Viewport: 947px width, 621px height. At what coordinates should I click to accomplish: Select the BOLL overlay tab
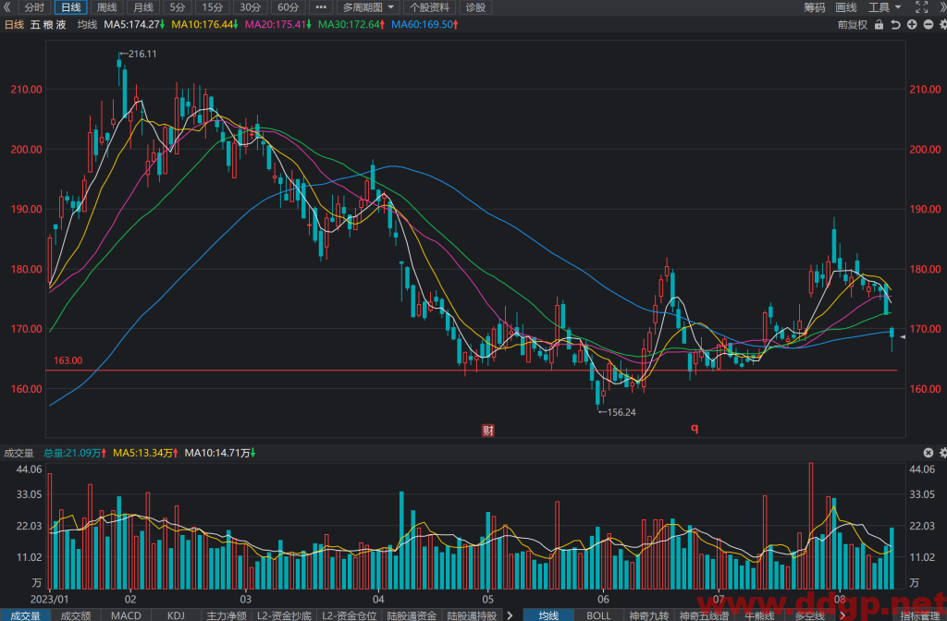pyautogui.click(x=598, y=615)
